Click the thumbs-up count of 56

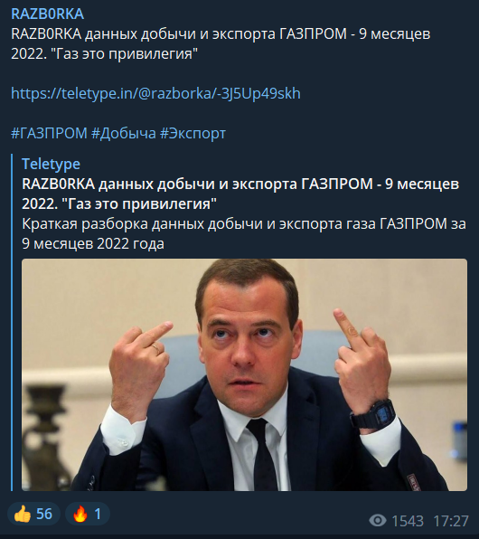tap(44, 515)
